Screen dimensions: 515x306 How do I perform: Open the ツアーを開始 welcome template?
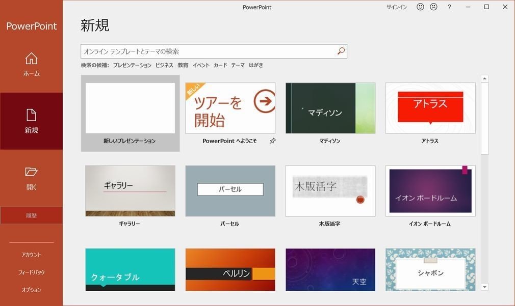coord(230,108)
